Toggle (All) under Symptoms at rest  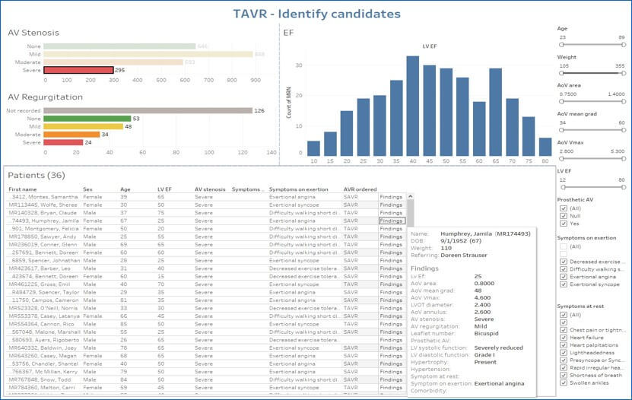[x=564, y=315]
